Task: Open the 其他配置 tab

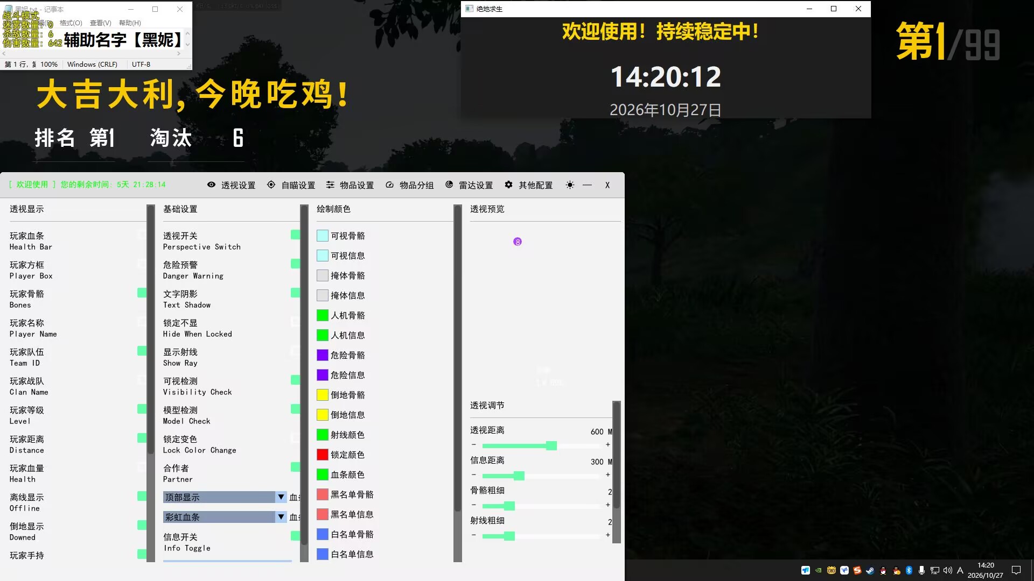Action: click(529, 185)
